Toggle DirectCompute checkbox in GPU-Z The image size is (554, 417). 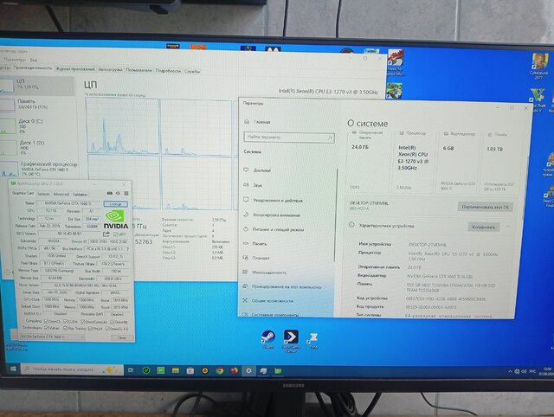point(83,322)
